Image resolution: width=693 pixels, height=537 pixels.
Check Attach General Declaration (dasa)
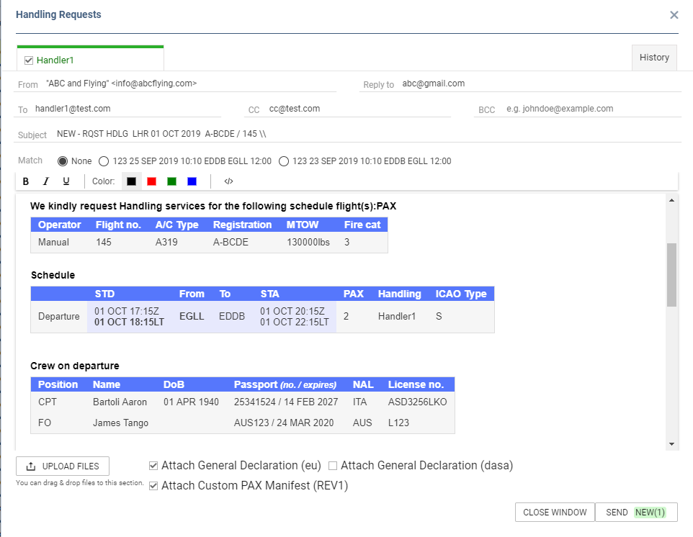333,466
